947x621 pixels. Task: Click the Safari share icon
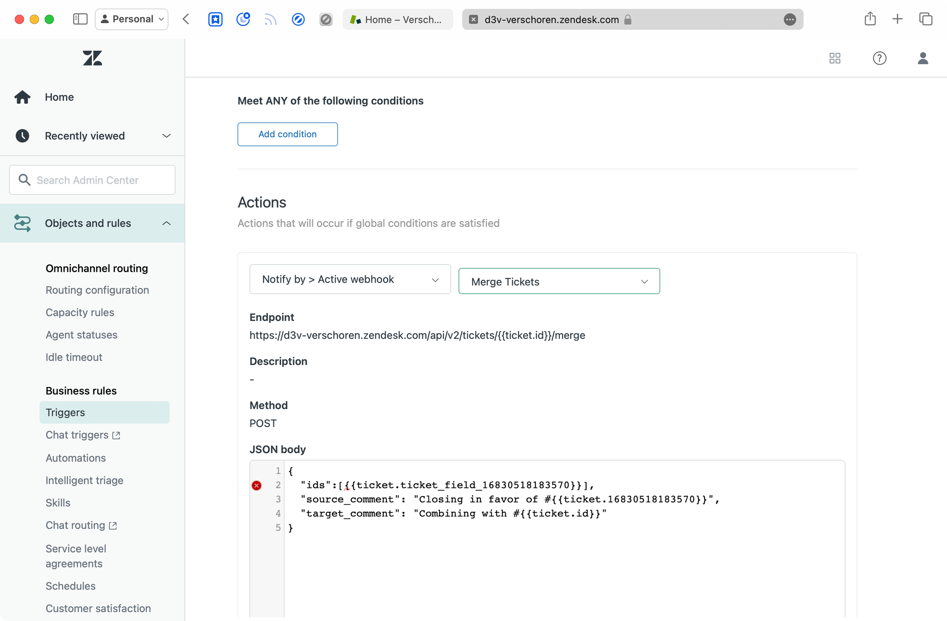[870, 19]
